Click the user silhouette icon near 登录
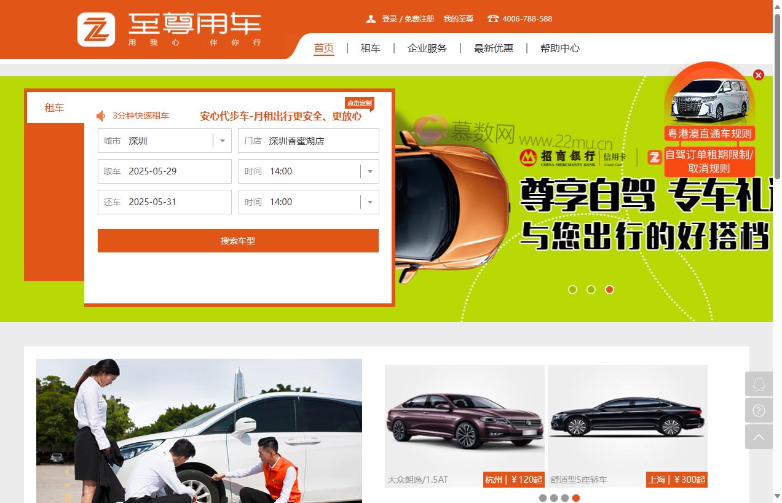782x503 pixels. tap(372, 18)
